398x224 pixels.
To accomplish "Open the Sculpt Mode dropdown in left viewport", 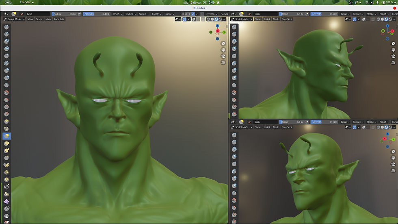I will click(x=14, y=19).
